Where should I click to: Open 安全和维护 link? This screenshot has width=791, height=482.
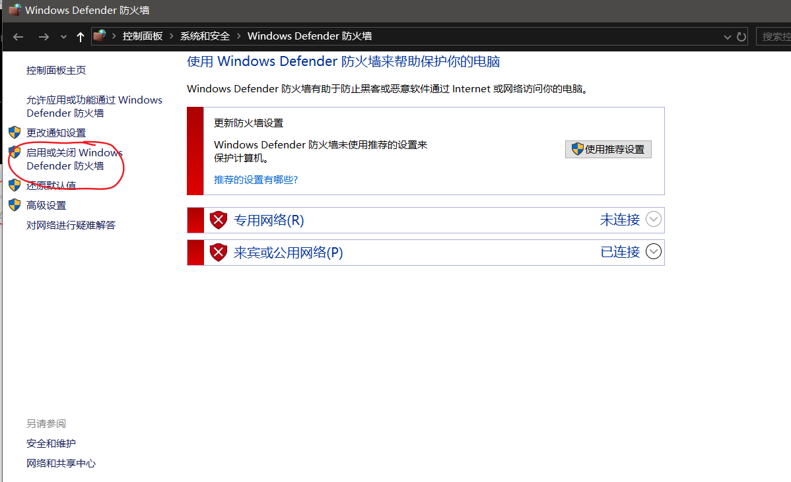(51, 444)
